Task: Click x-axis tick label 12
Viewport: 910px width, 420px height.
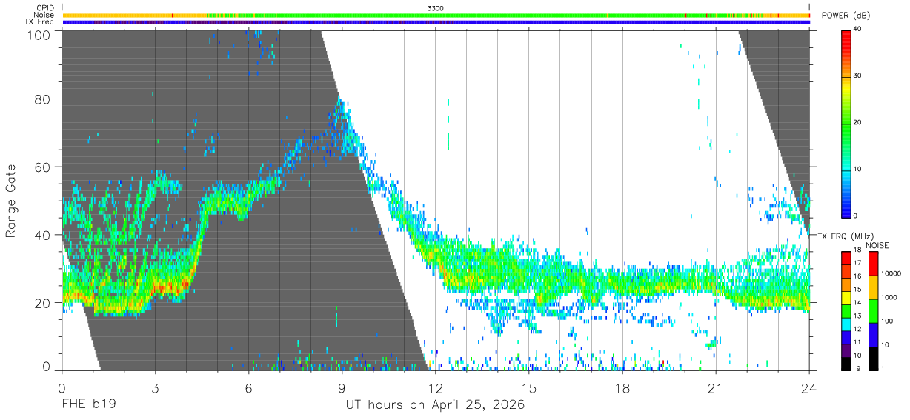Action: (436, 387)
